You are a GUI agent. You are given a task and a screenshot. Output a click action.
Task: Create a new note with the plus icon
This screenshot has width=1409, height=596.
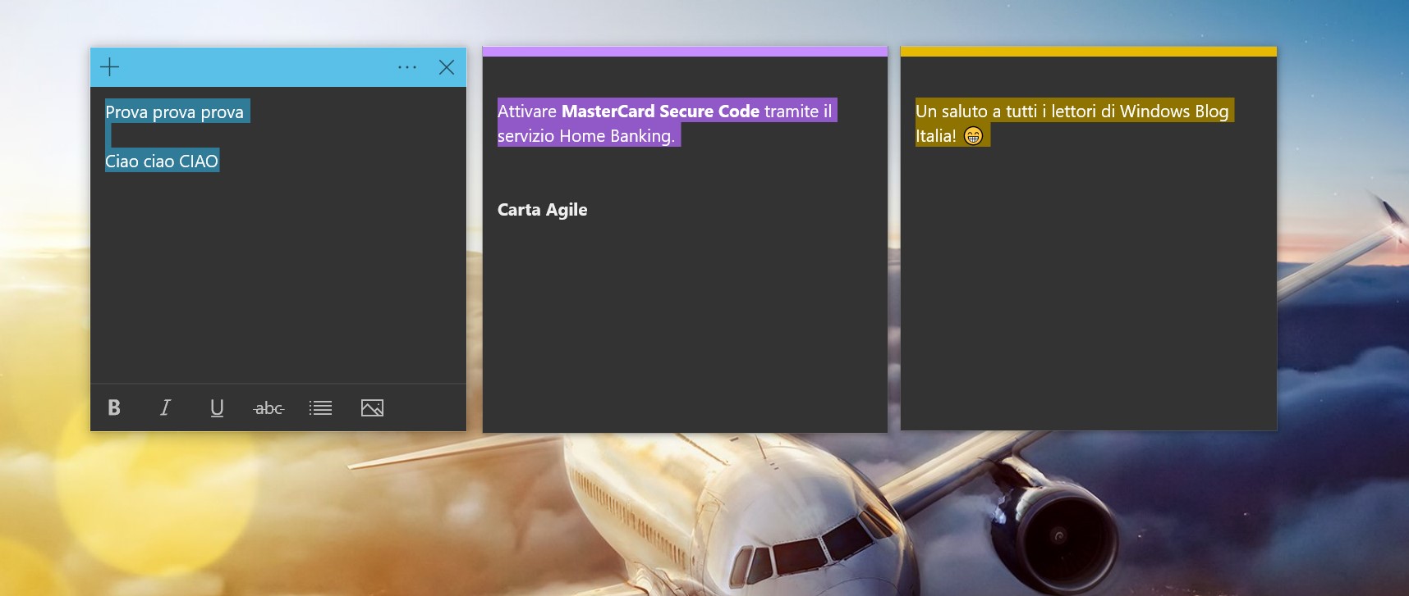pos(109,67)
